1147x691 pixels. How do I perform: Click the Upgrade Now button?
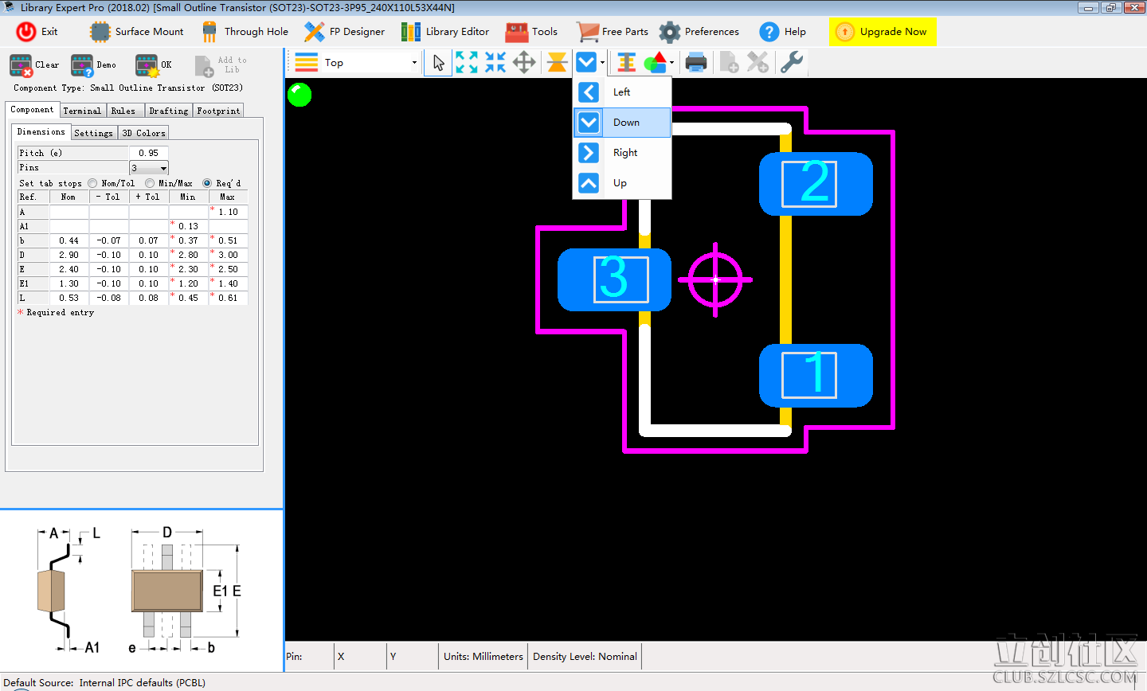coord(883,32)
